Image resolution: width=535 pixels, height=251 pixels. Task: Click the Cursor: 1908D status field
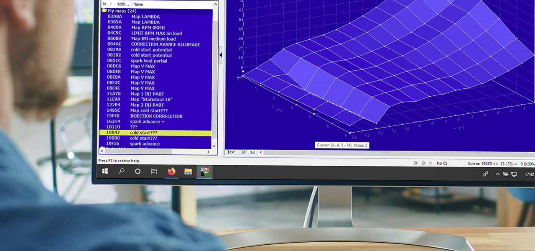coord(501,163)
